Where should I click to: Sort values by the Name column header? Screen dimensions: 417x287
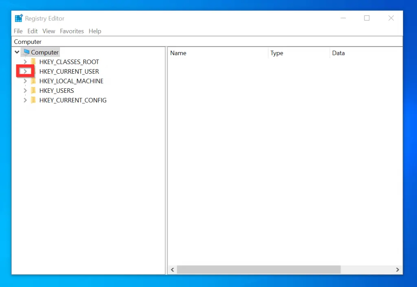point(178,53)
